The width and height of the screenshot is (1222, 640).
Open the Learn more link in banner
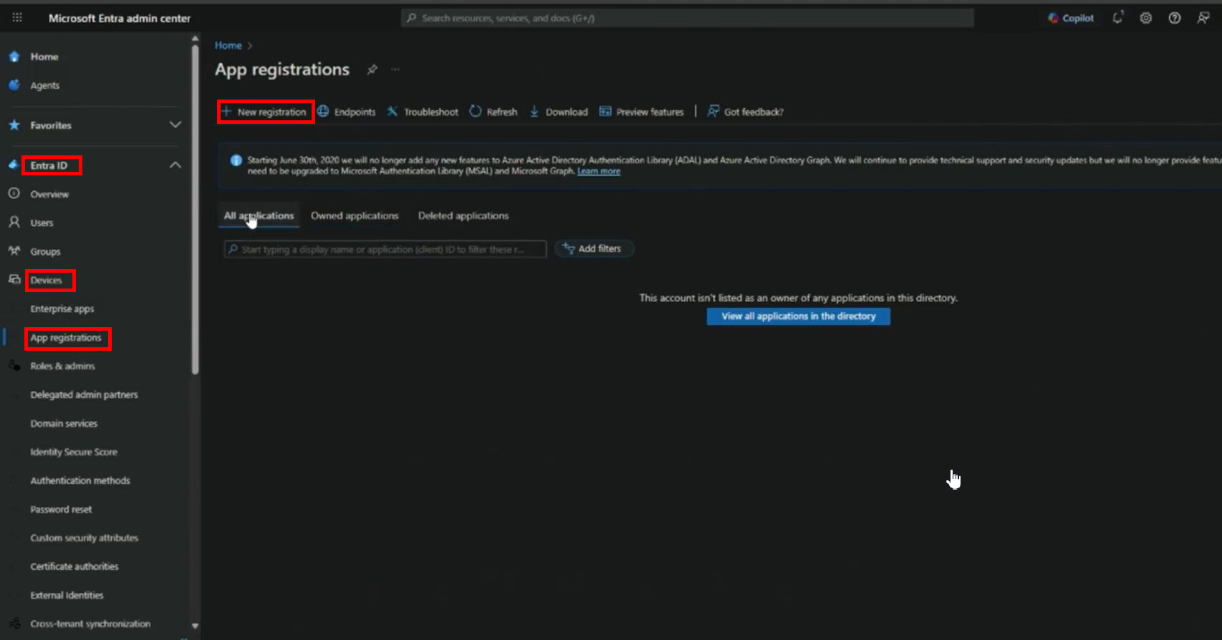point(599,171)
